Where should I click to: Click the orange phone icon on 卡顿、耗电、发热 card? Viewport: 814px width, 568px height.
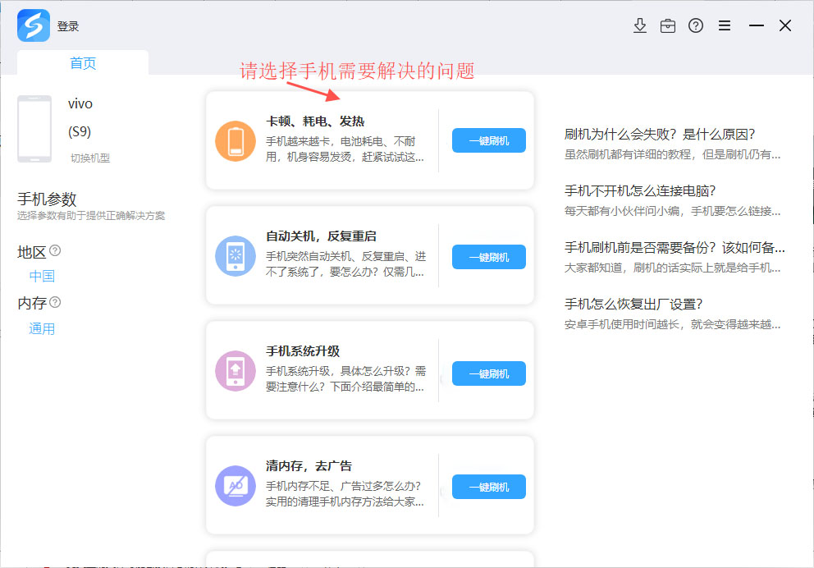tap(235, 140)
